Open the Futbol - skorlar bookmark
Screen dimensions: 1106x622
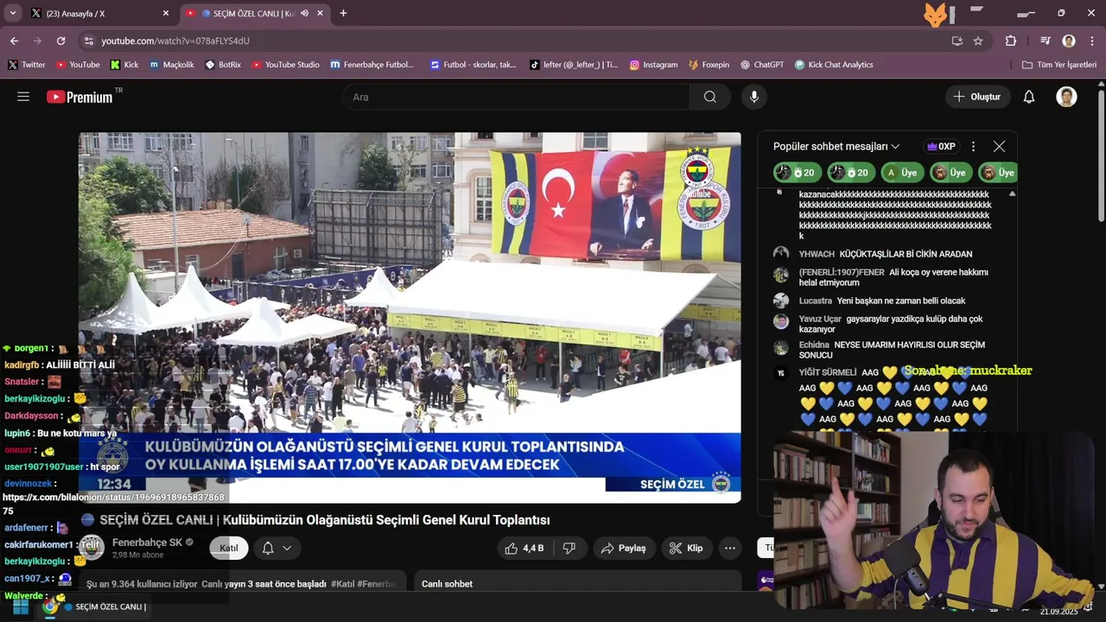pyautogui.click(x=474, y=65)
